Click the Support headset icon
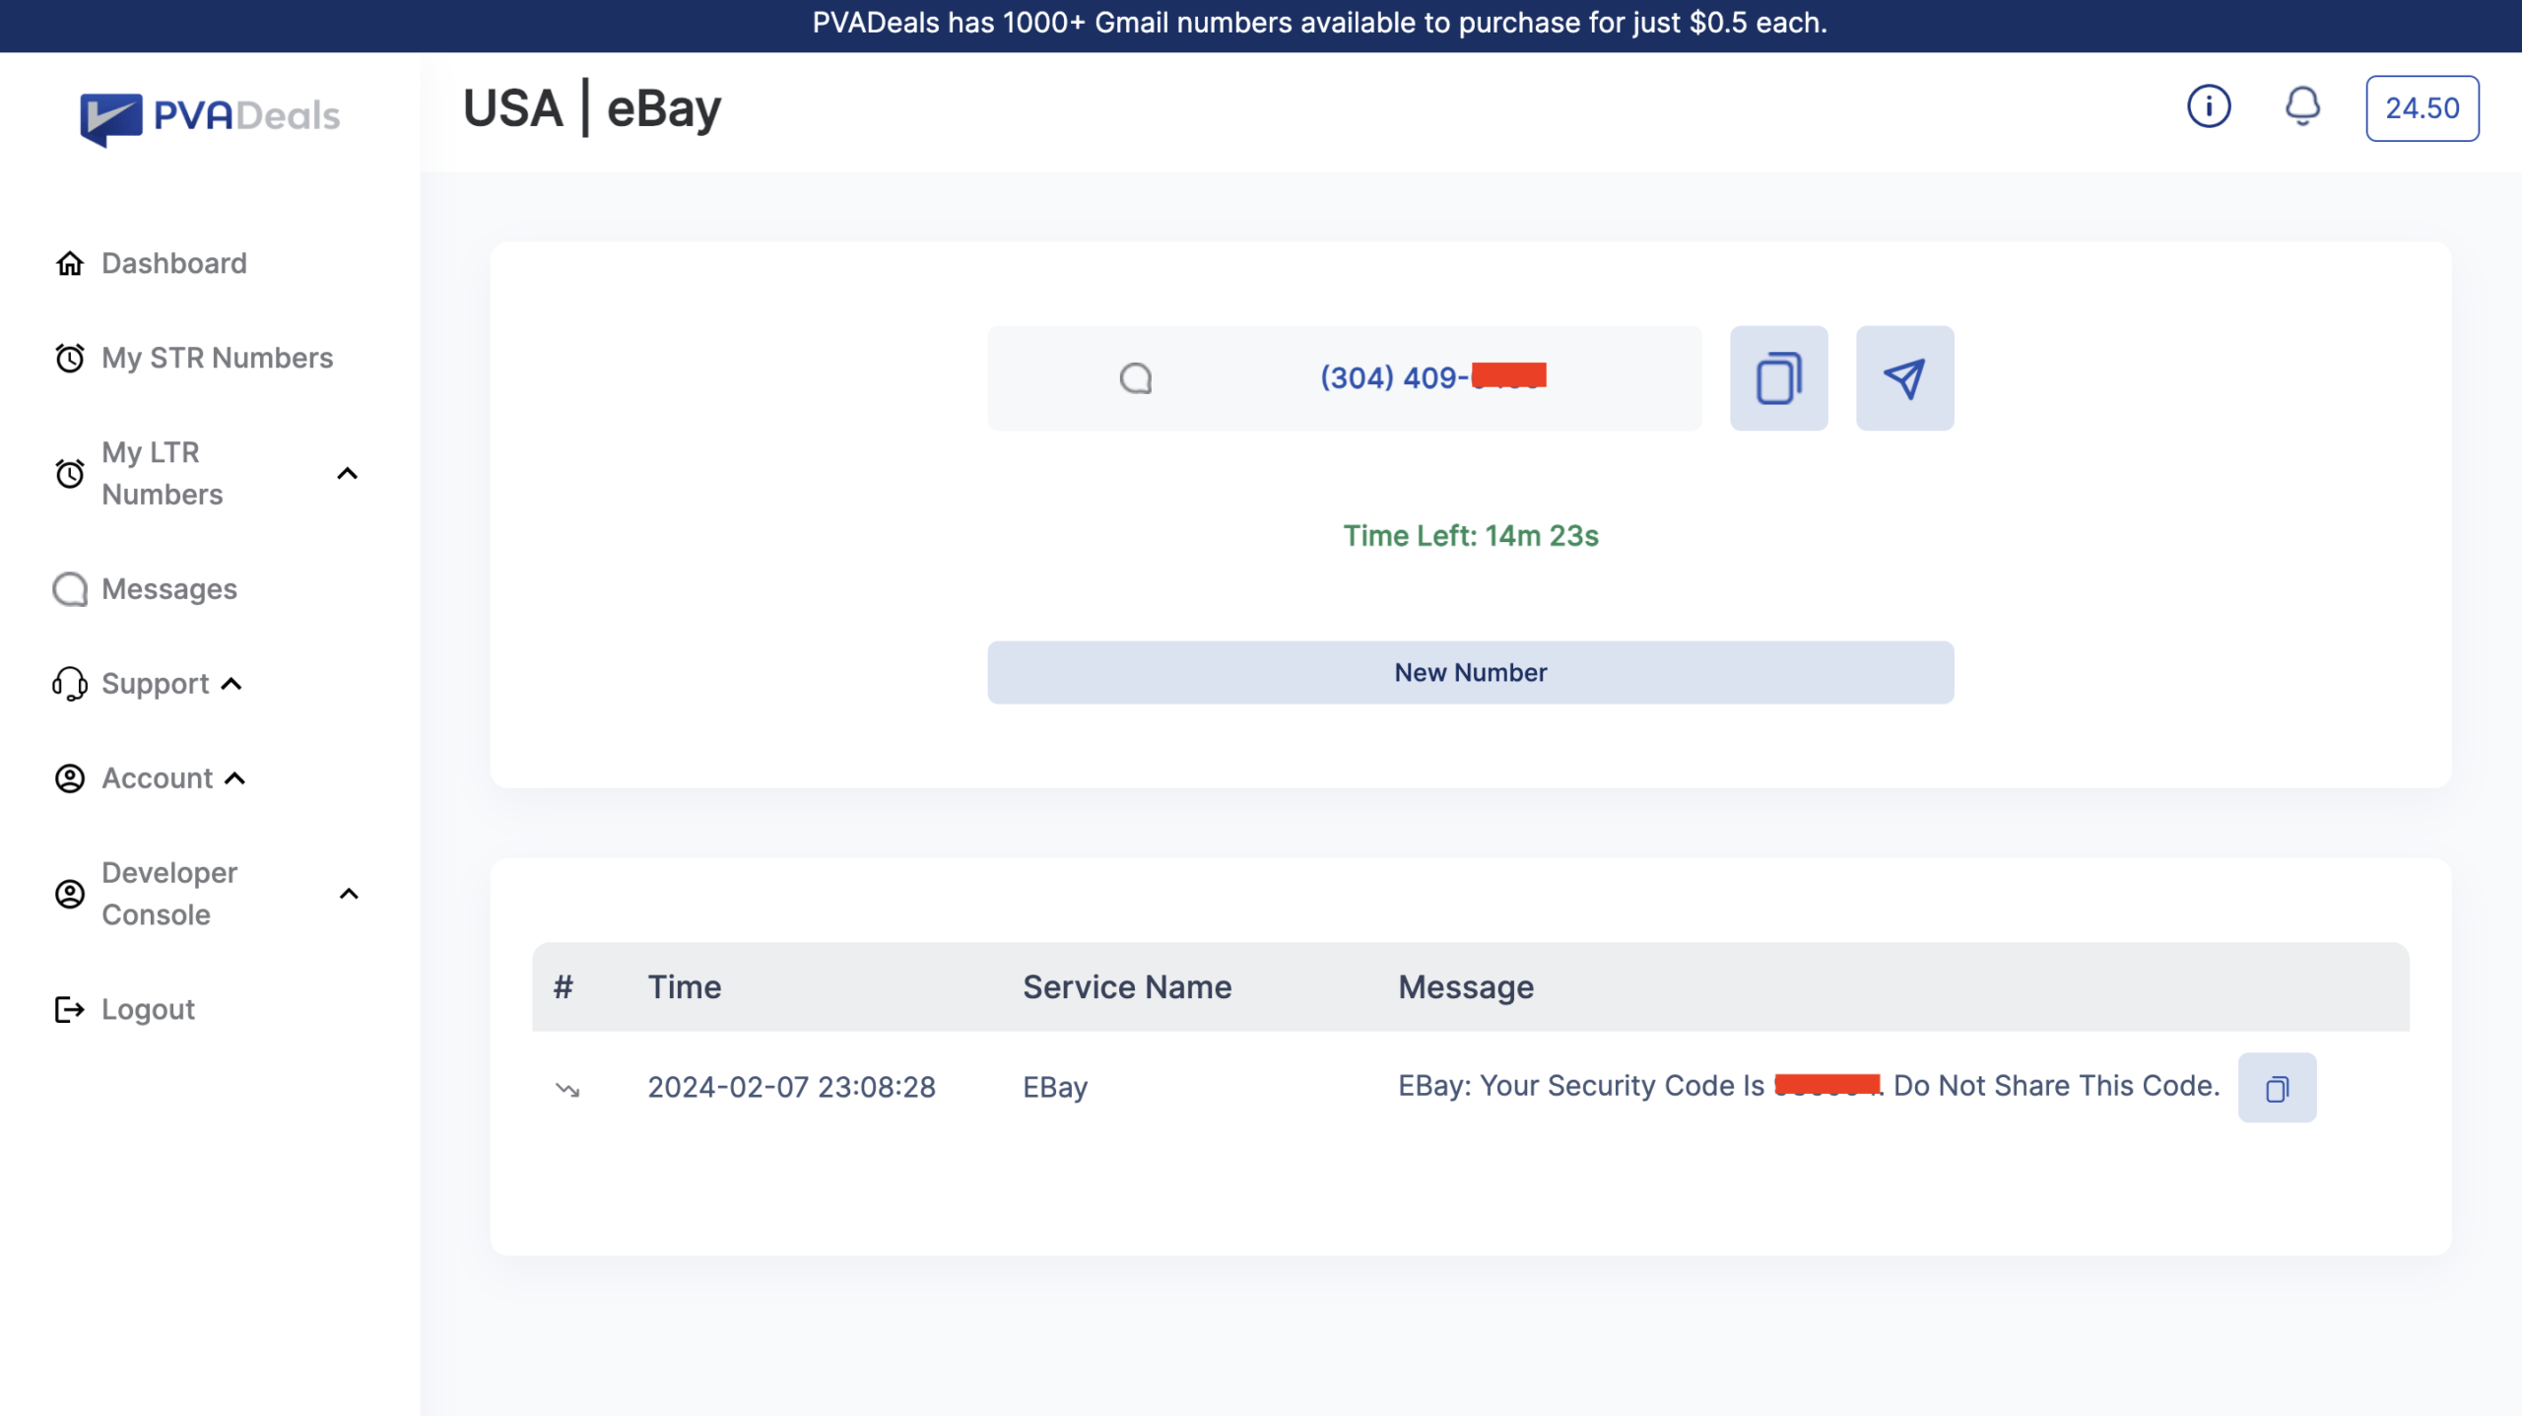2522x1416 pixels. point(69,684)
